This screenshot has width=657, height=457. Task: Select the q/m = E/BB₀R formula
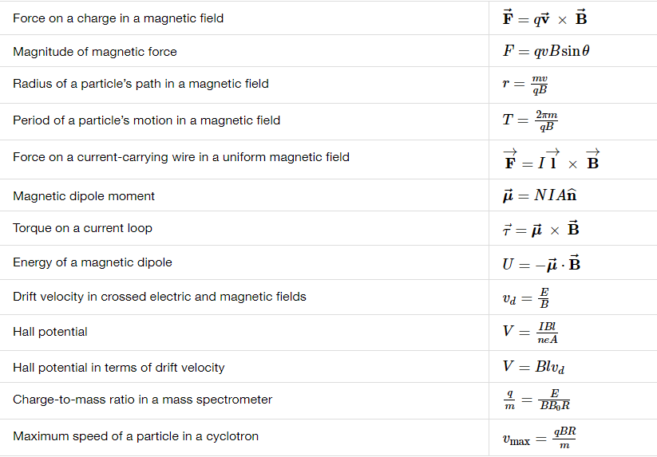[536, 400]
